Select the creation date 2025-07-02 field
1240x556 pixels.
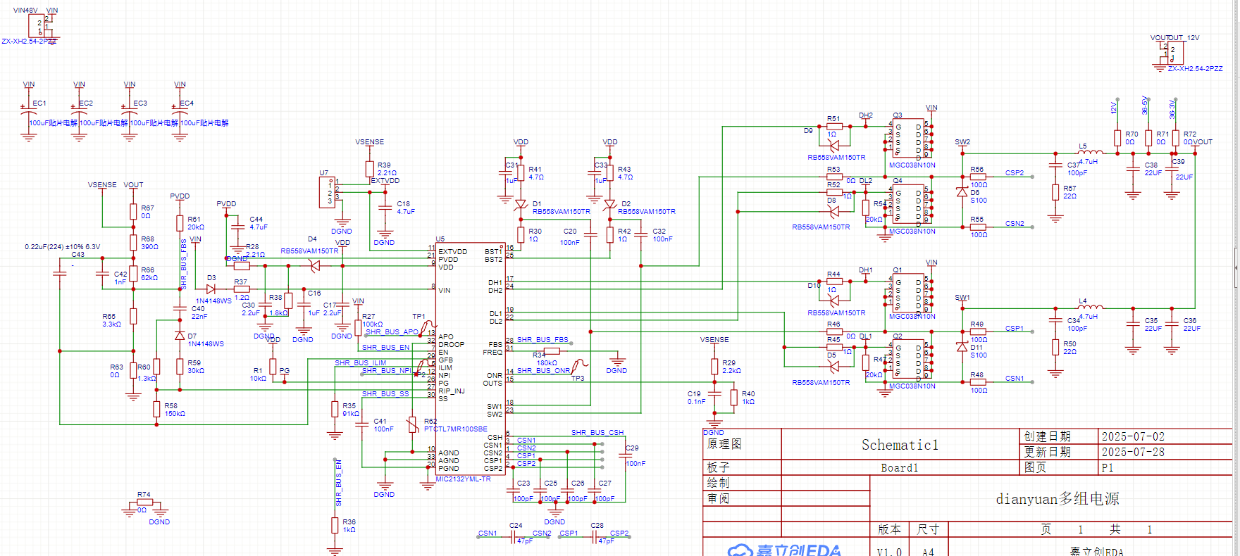[x=1133, y=436]
